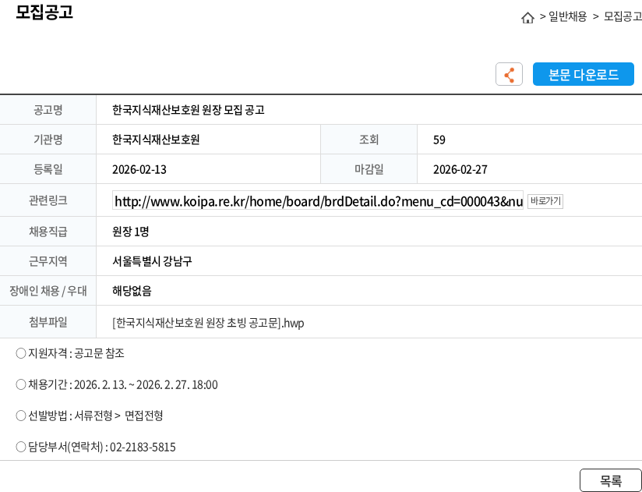Click the contact number 02-2183-5815 line
This screenshot has height=492, width=642.
[x=96, y=447]
